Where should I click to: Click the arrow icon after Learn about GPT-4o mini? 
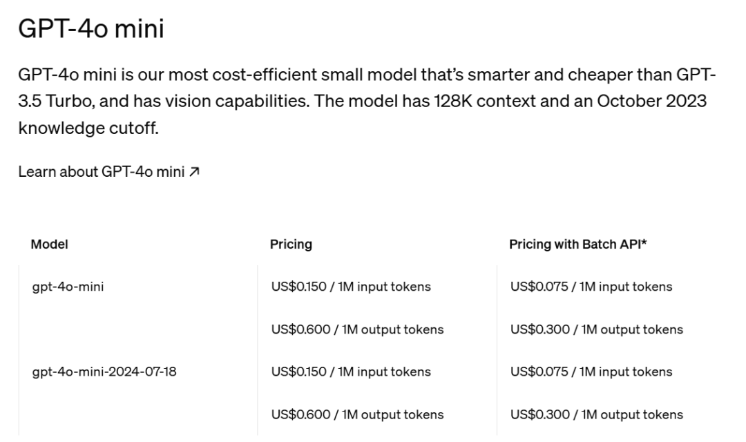[x=195, y=172]
